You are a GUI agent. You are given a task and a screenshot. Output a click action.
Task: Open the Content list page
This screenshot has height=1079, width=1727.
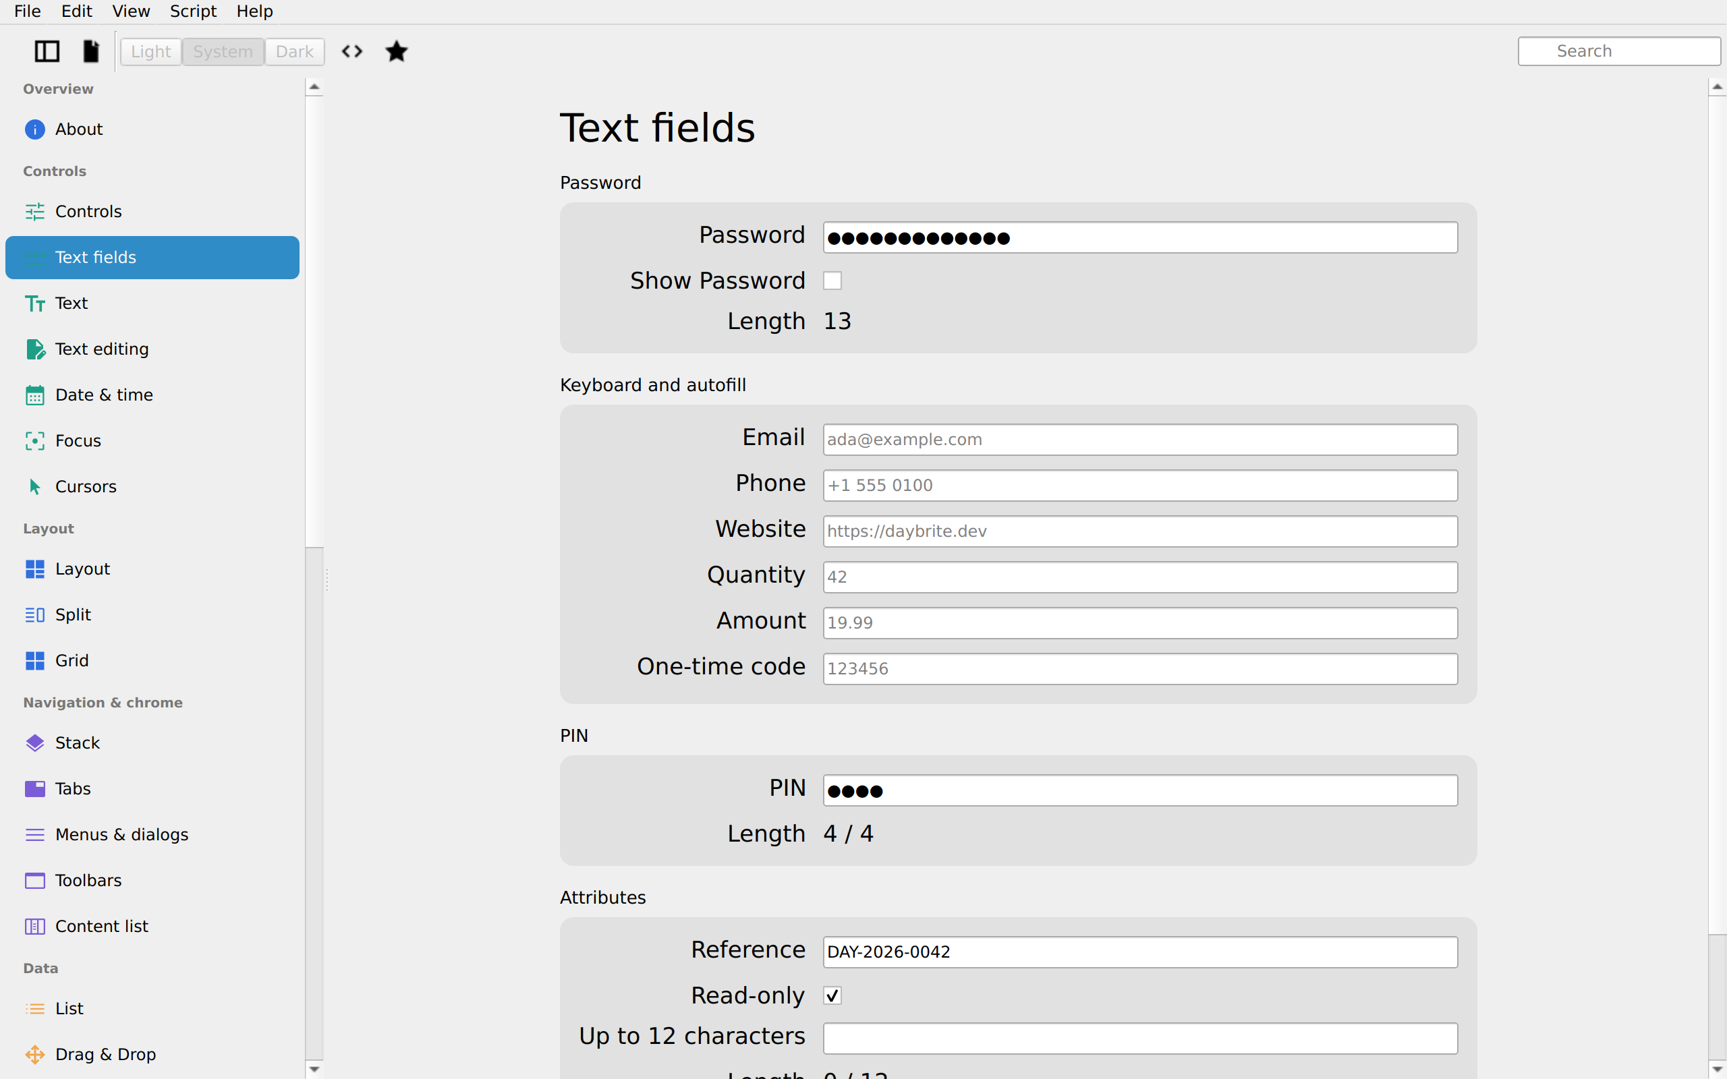pos(152,927)
